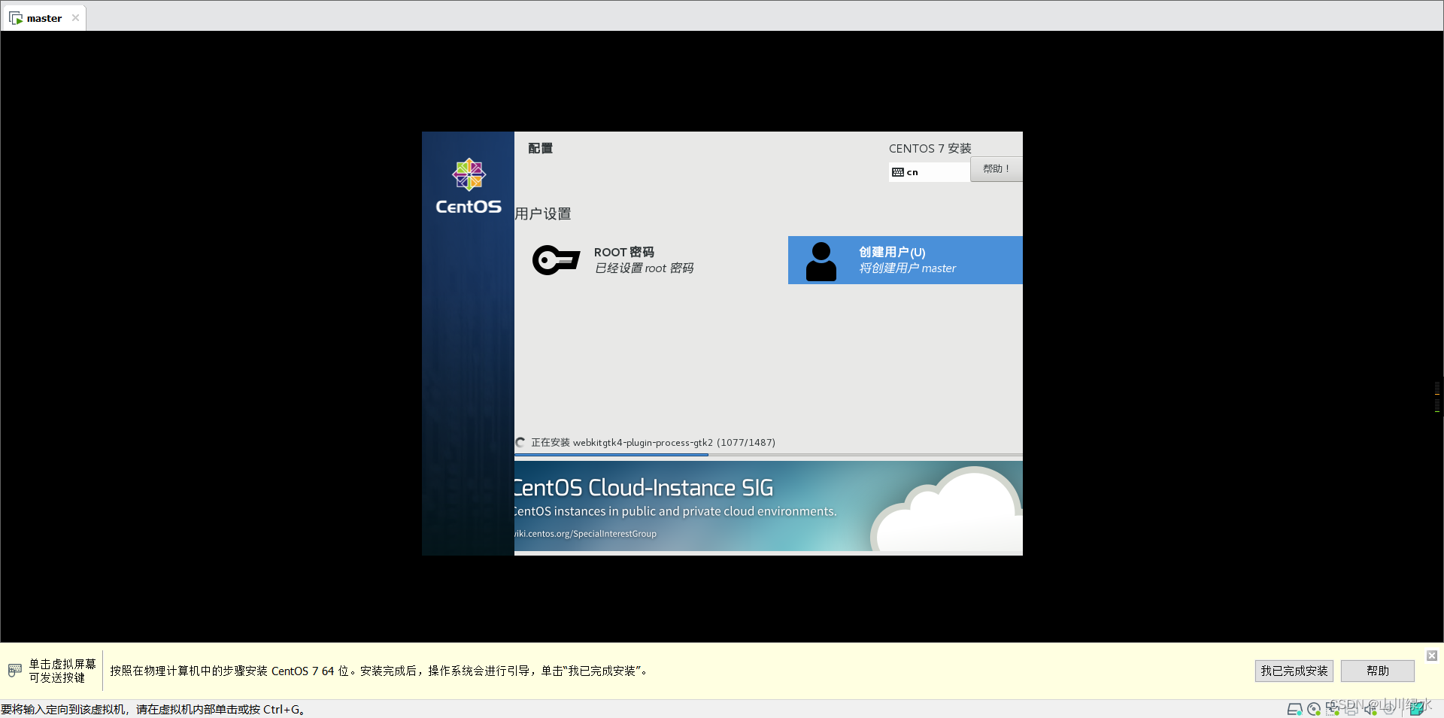1444x718 pixels.
Task: Click the teal message log icon
Action: tap(1417, 708)
